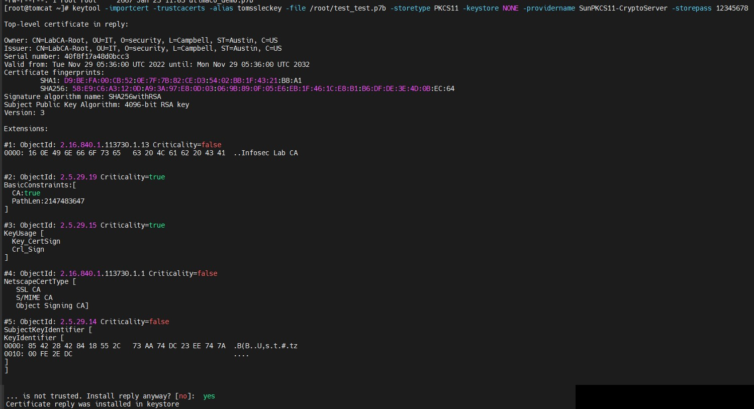The width and height of the screenshot is (754, 409).
Task: Click hex dump row '0000: 85 42 28 42'
Action: point(151,346)
